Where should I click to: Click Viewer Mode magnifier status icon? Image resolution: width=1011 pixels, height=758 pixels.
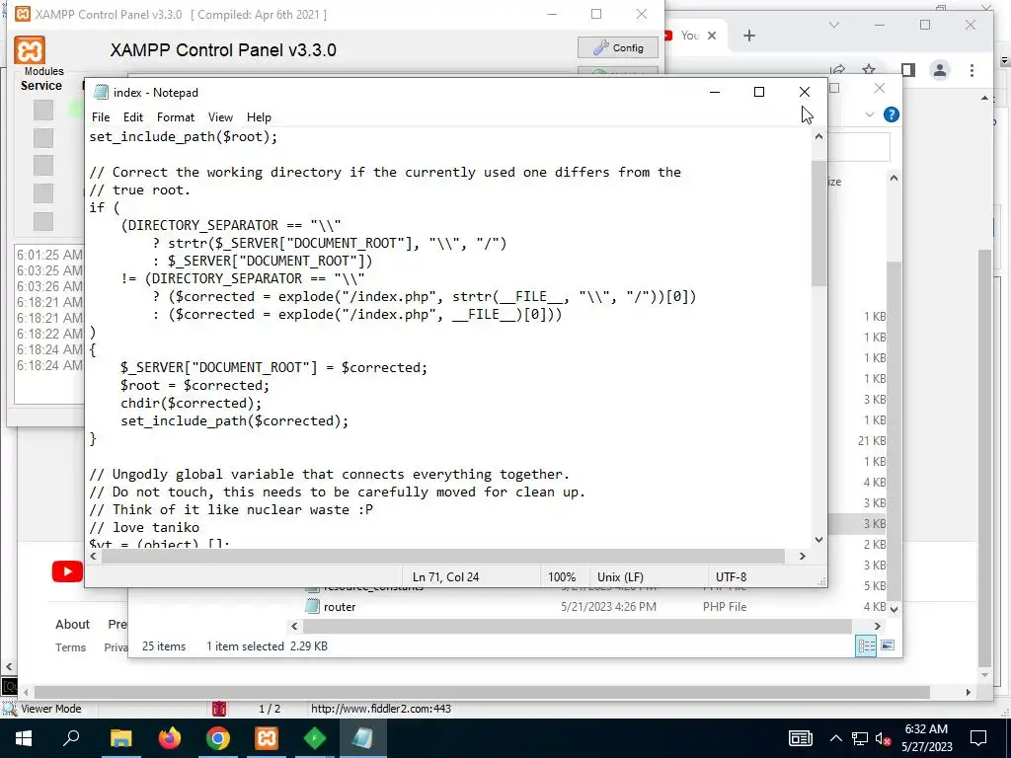pos(8,709)
